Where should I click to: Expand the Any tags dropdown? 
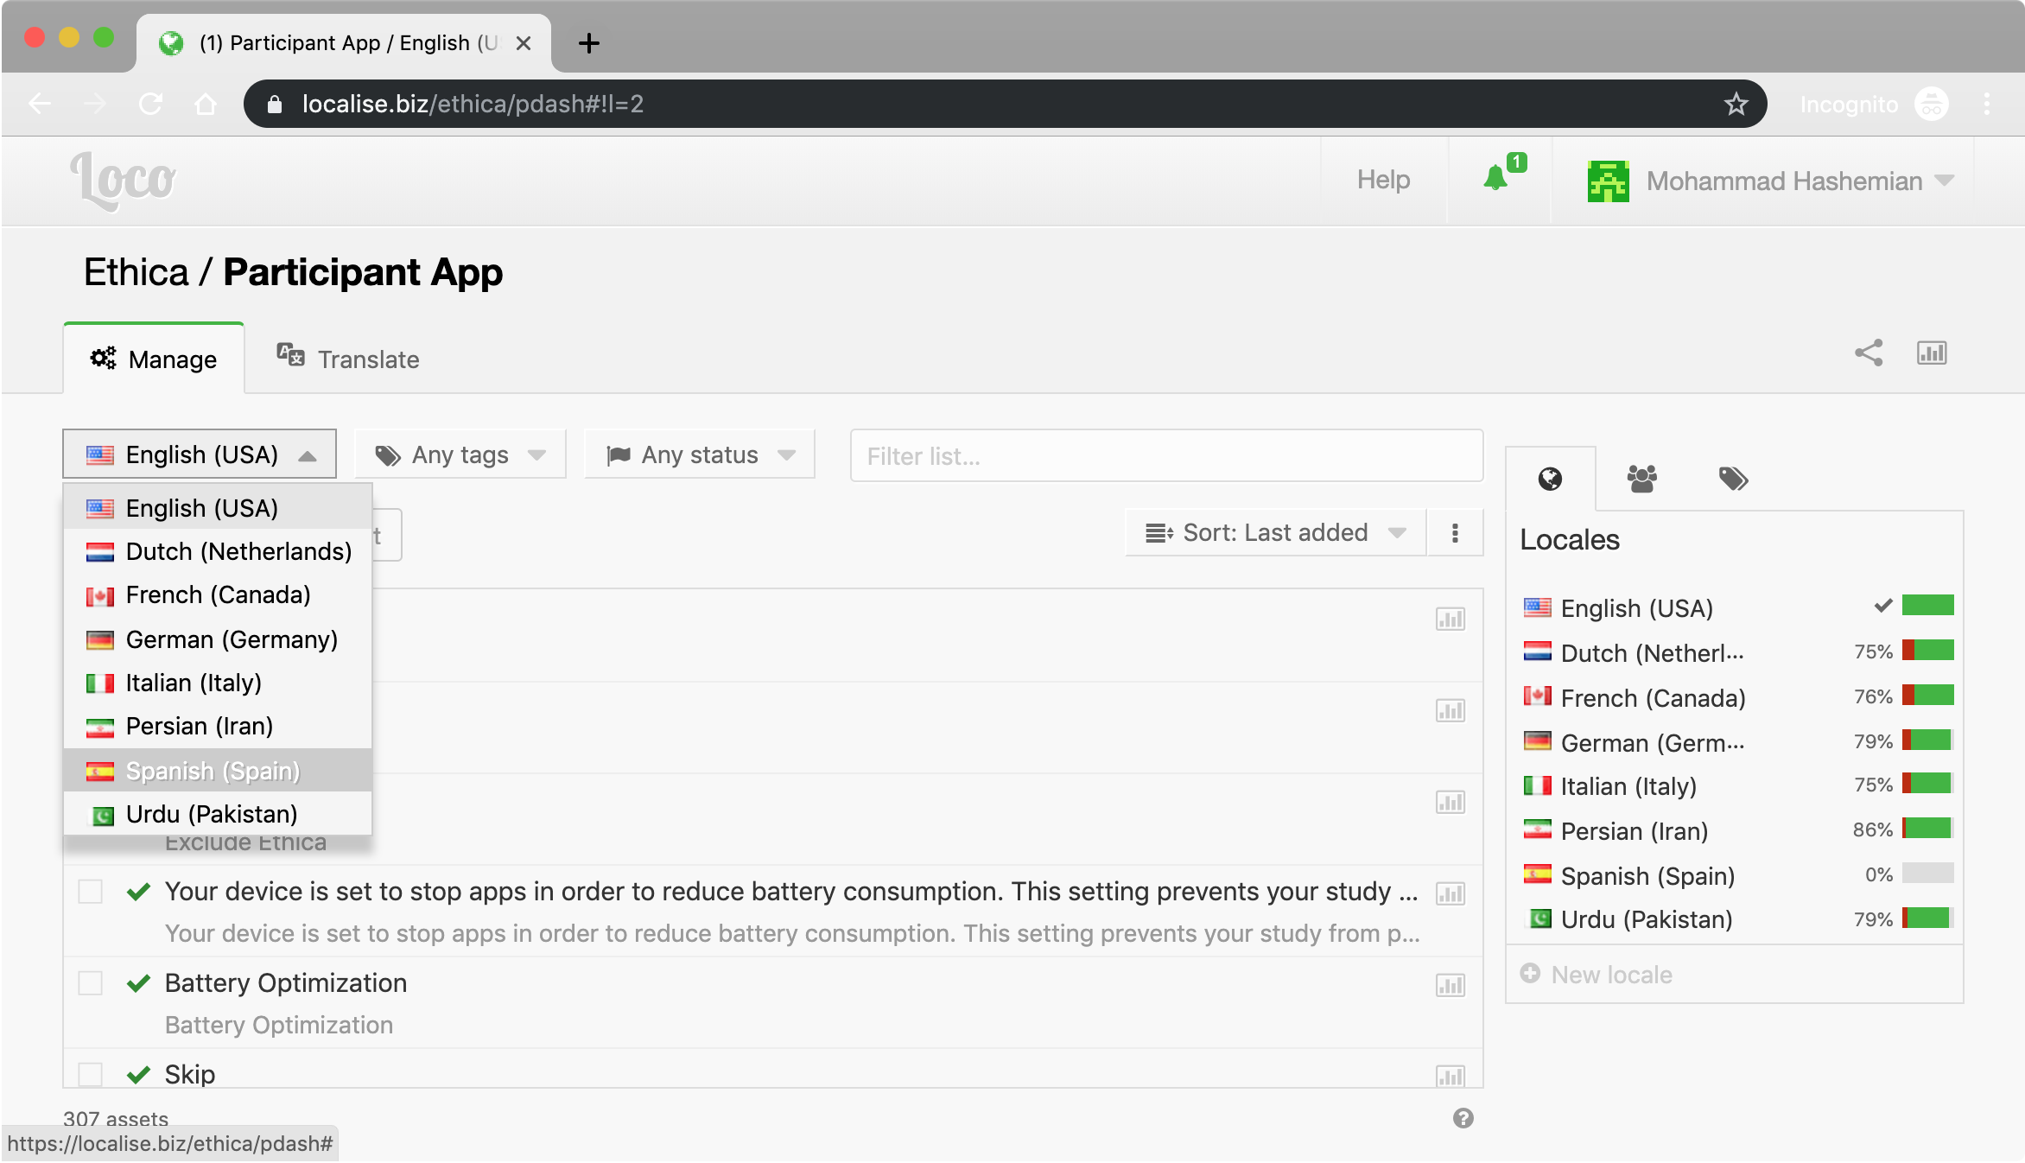[x=460, y=454]
